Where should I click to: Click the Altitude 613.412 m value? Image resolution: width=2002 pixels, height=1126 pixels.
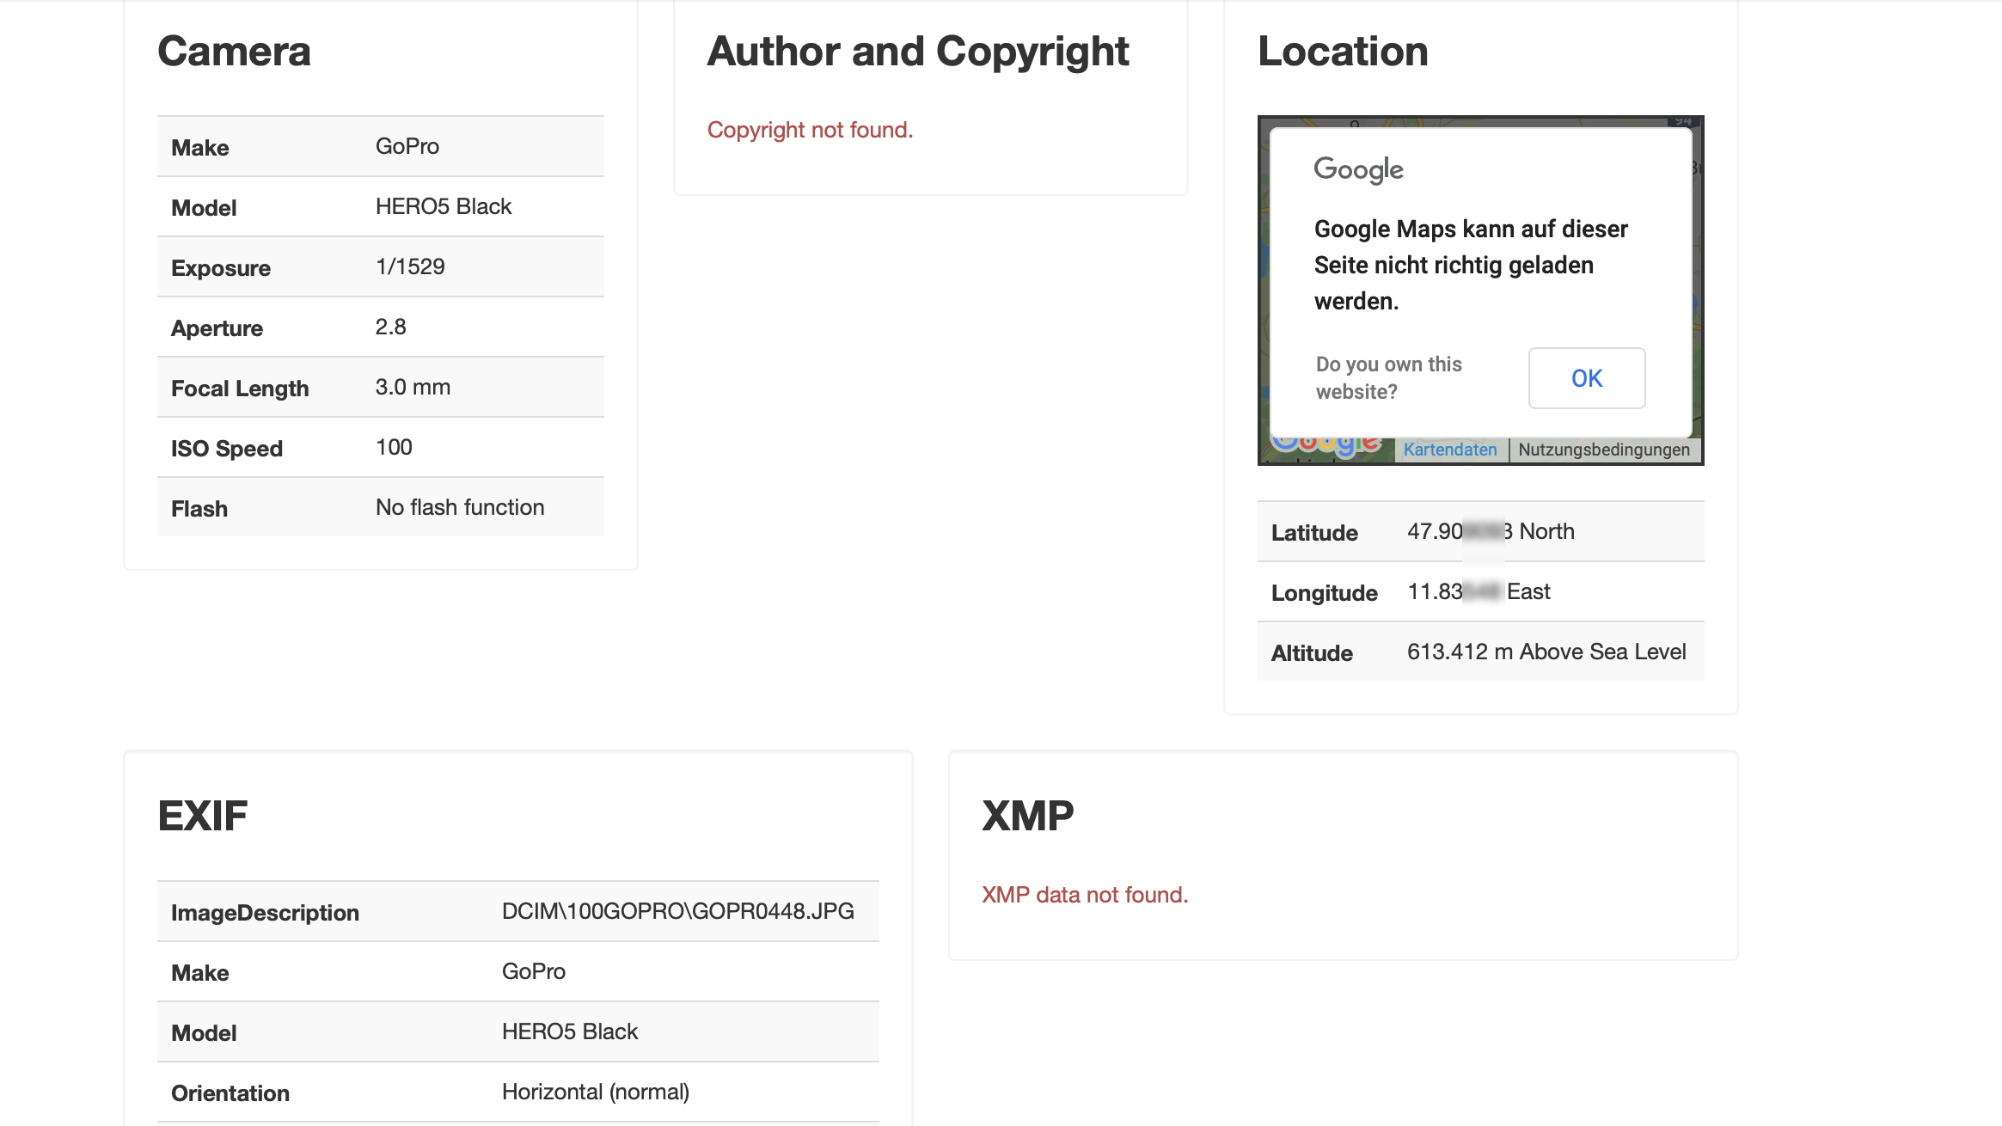(1546, 652)
